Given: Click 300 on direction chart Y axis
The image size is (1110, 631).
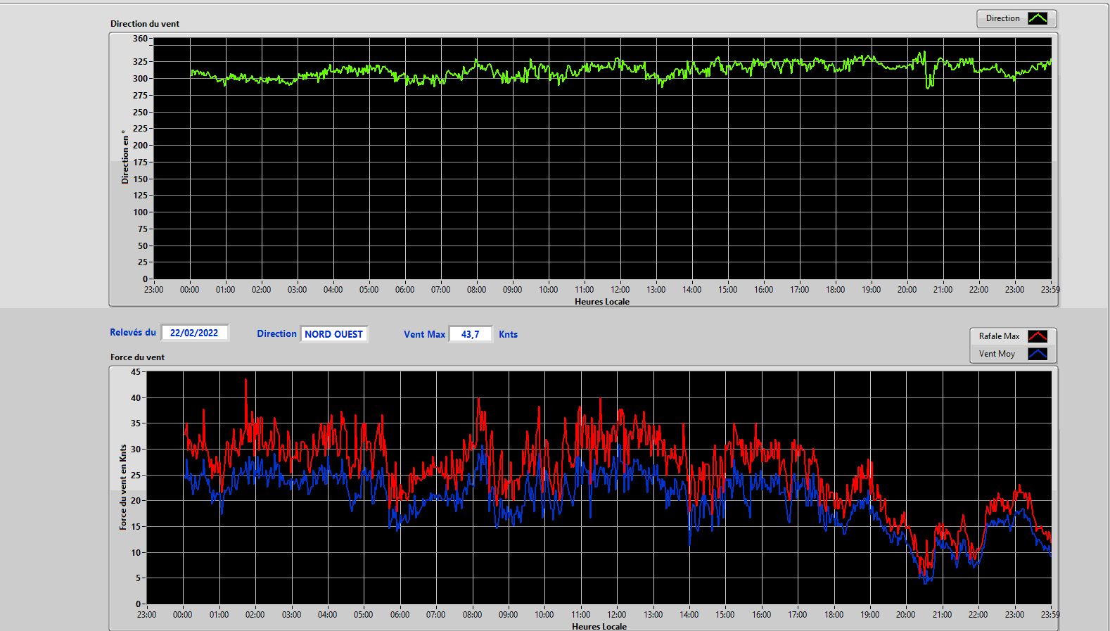Looking at the screenshot, I should (x=140, y=79).
